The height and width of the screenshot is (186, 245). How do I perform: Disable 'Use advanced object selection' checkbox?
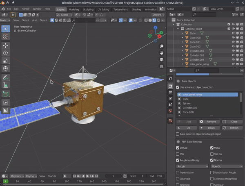point(178,87)
